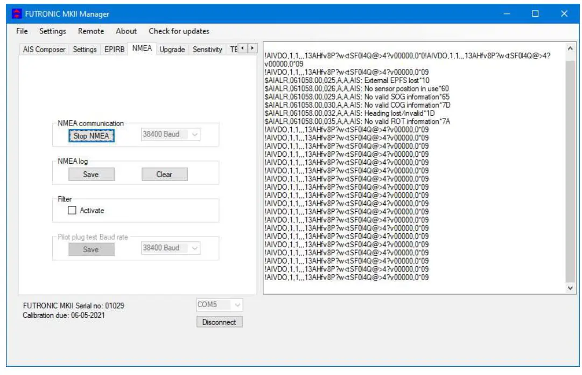Click the NMEA output vertical scrollbar thumb
582x375 pixels.
click(570, 171)
